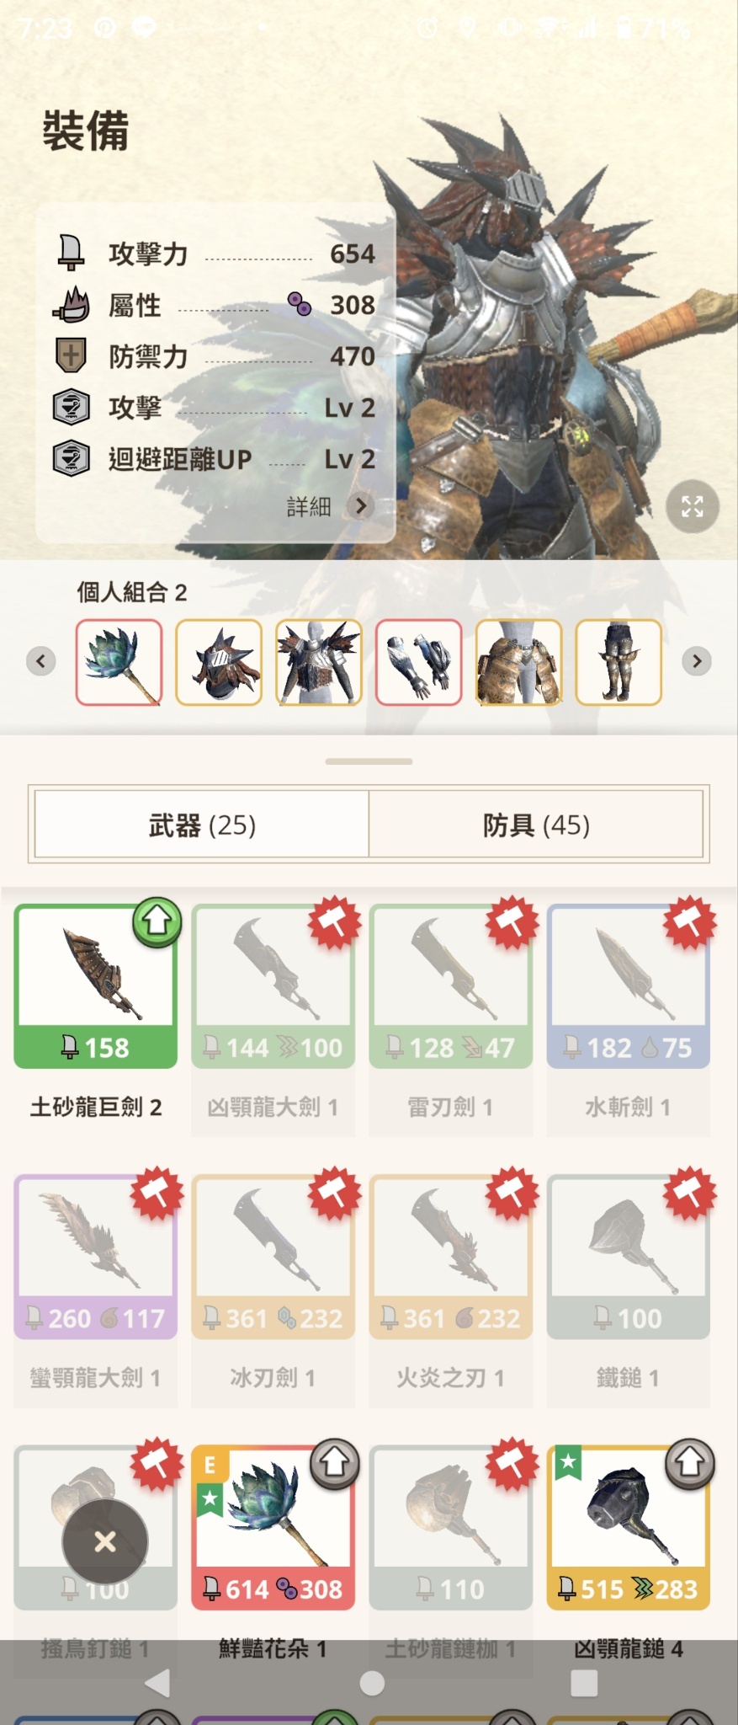Image resolution: width=738 pixels, height=1725 pixels.
Task: Select the chest armor slot
Action: (319, 662)
